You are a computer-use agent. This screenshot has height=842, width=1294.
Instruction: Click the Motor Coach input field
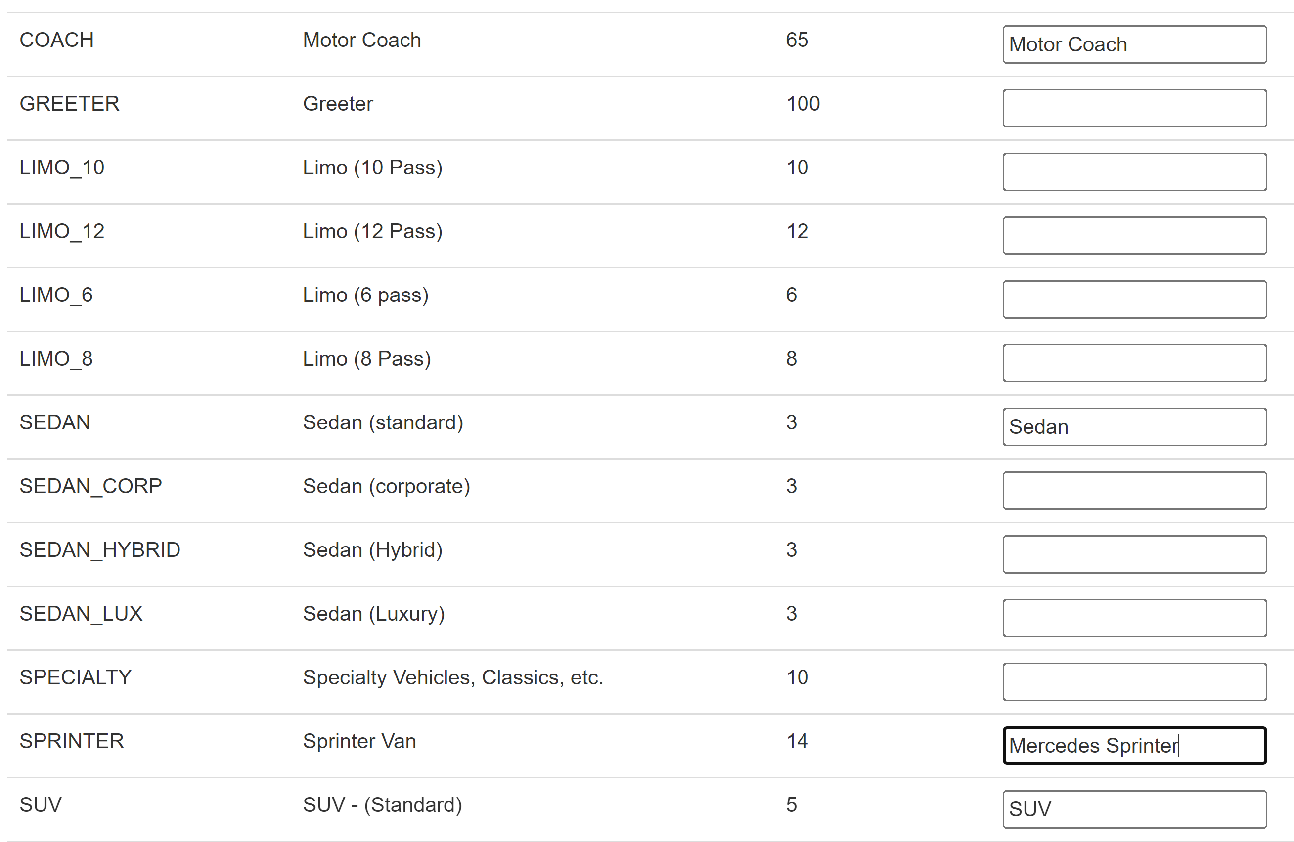1134,44
